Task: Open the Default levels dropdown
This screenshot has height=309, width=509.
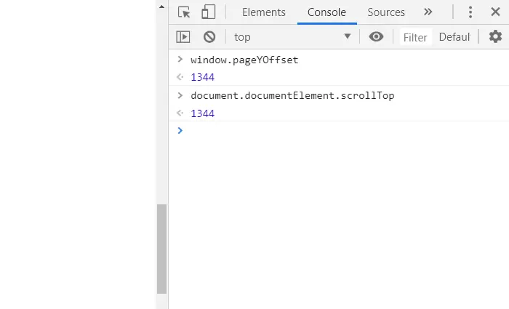Action: pos(454,37)
